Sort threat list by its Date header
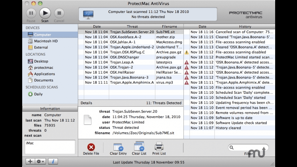This screenshot has height=167, width=297. (x=97, y=27)
